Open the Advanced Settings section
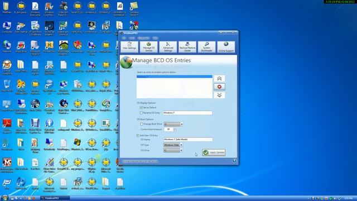 [x=168, y=47]
